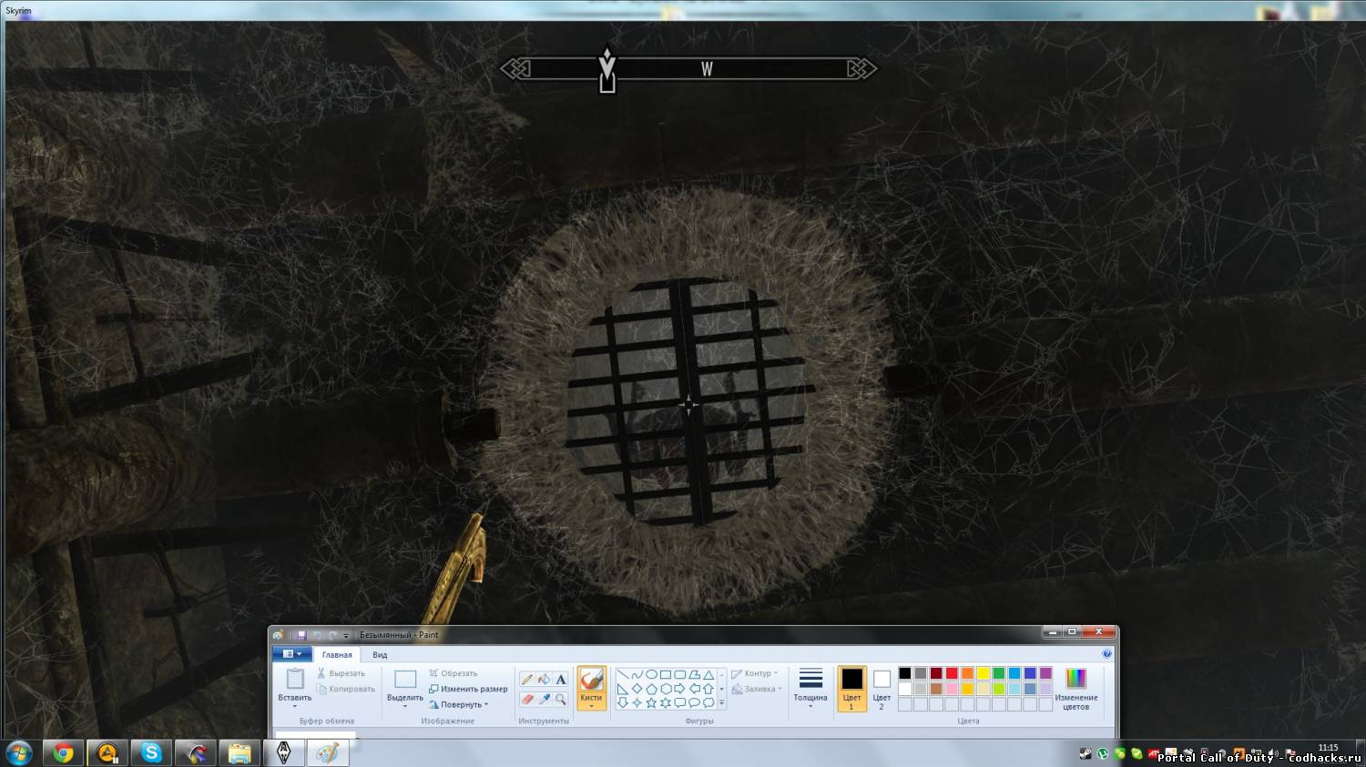Choose the rounded rectangle shape
The image size is (1366, 767).
(x=680, y=675)
